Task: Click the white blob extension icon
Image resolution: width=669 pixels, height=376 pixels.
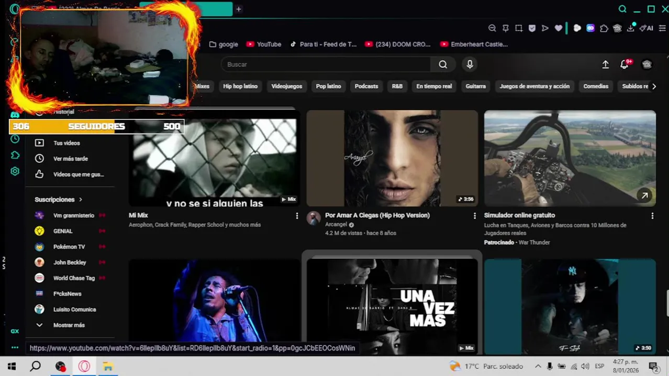Action: [577, 28]
